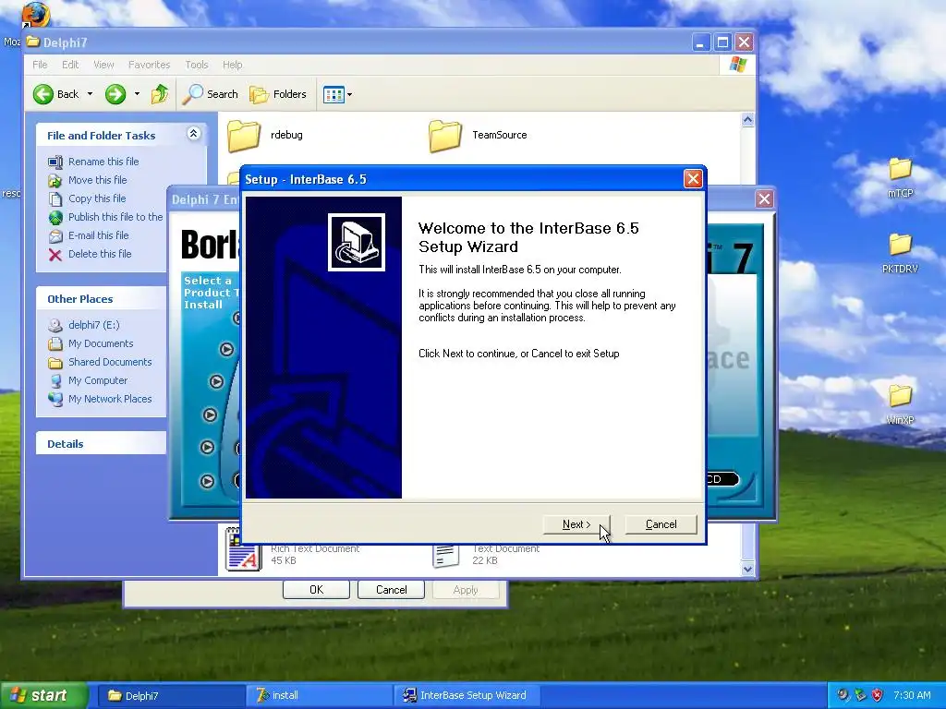Open Search pane in explorer
The image size is (946, 709).
pos(211,94)
